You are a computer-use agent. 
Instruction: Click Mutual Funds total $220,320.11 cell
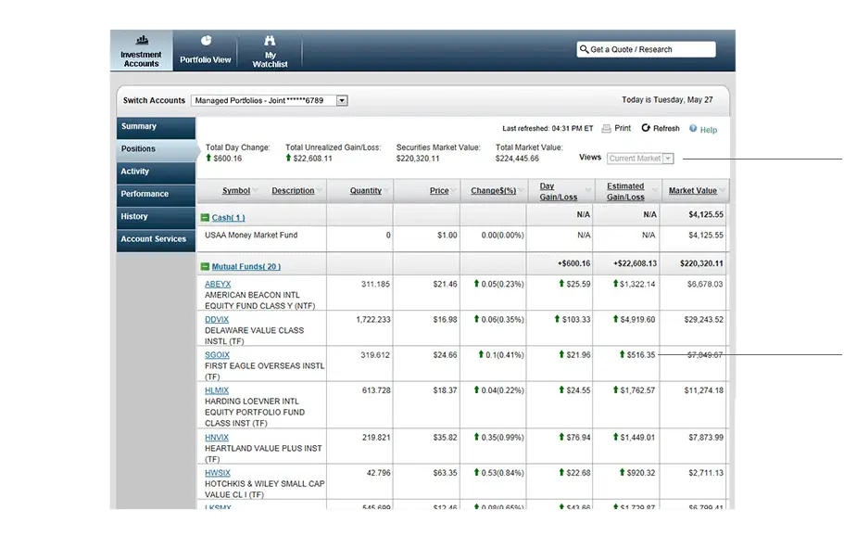pos(701,263)
